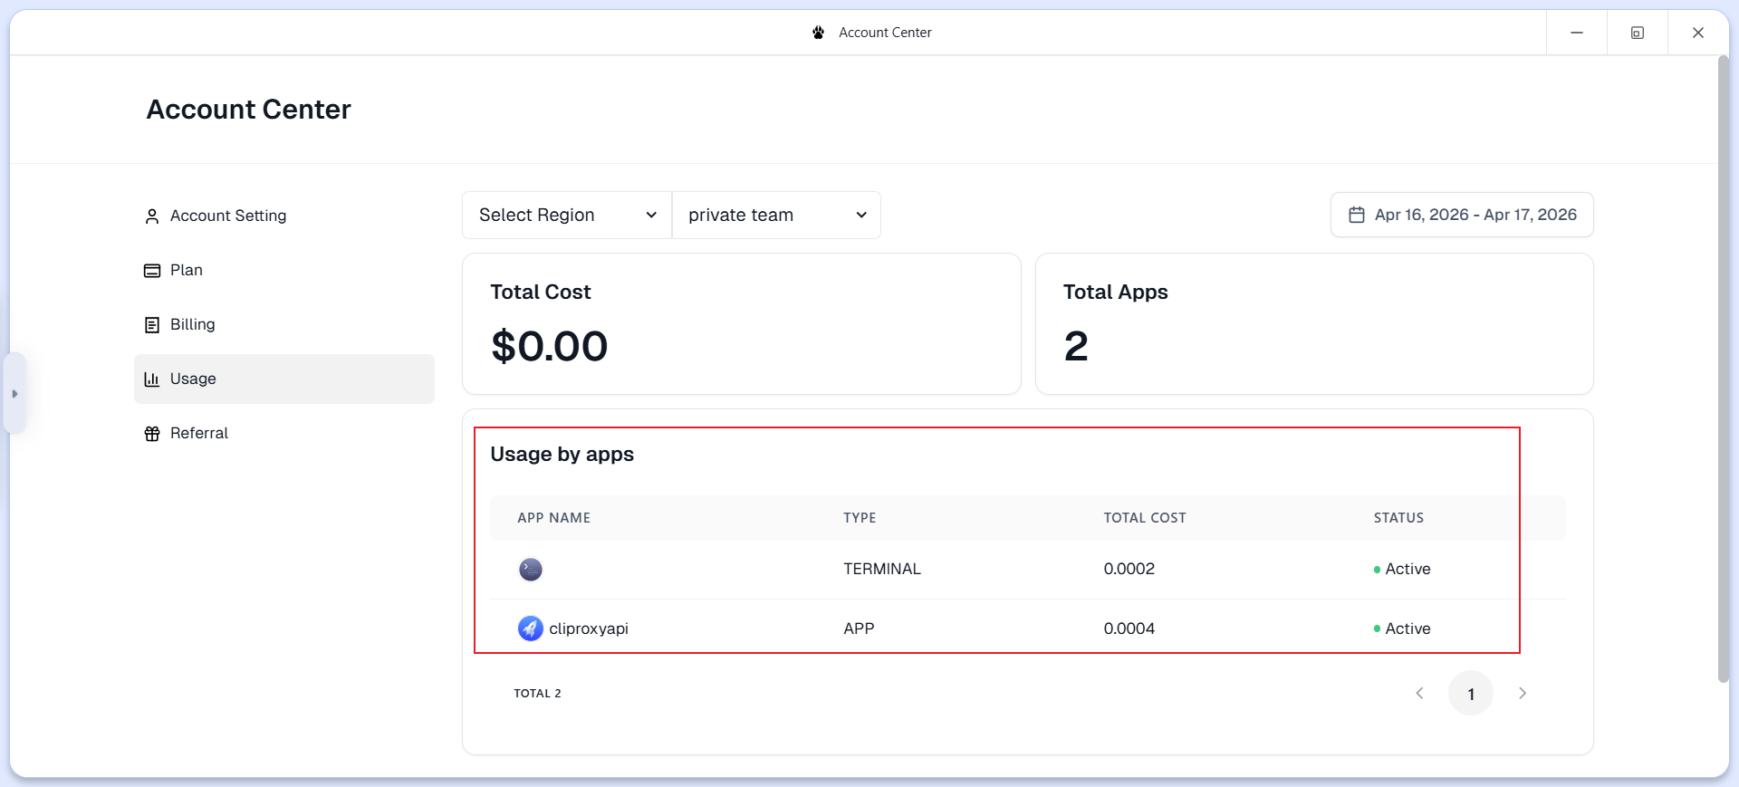Click the paw logo in title bar
Image resolution: width=1739 pixels, height=787 pixels.
point(819,33)
